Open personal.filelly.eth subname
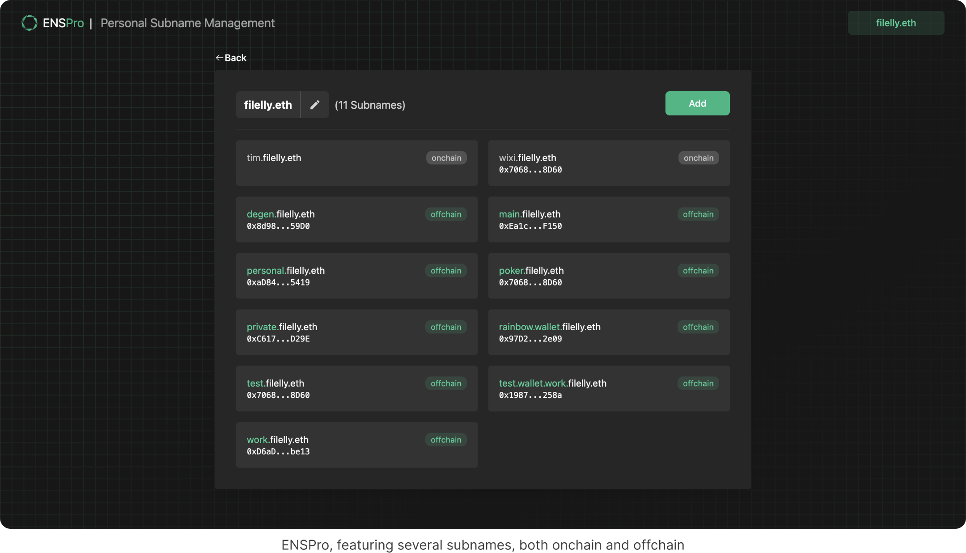Screen dimensions: 966x553 click(x=356, y=276)
